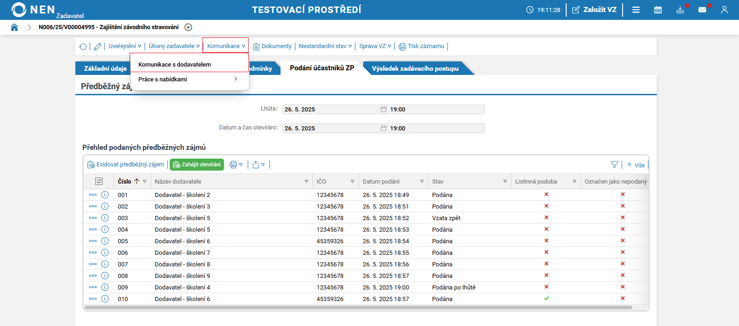Open row 007 actions menu dots
The width and height of the screenshot is (739, 326).
(93, 264)
